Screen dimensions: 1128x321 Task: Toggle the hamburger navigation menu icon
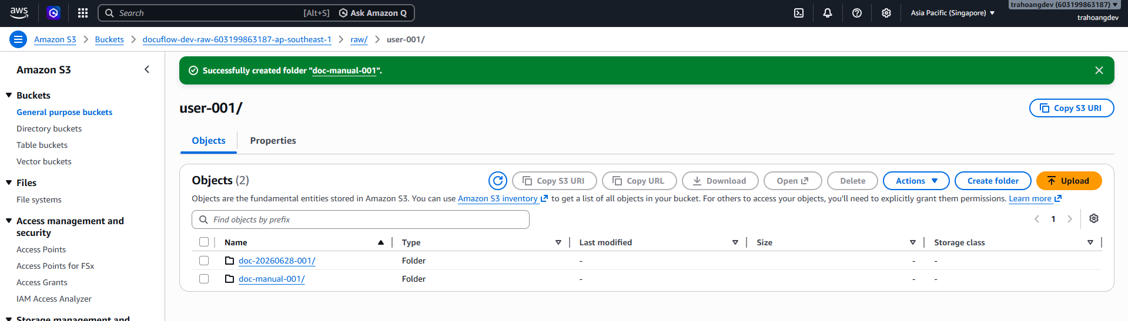(x=18, y=39)
